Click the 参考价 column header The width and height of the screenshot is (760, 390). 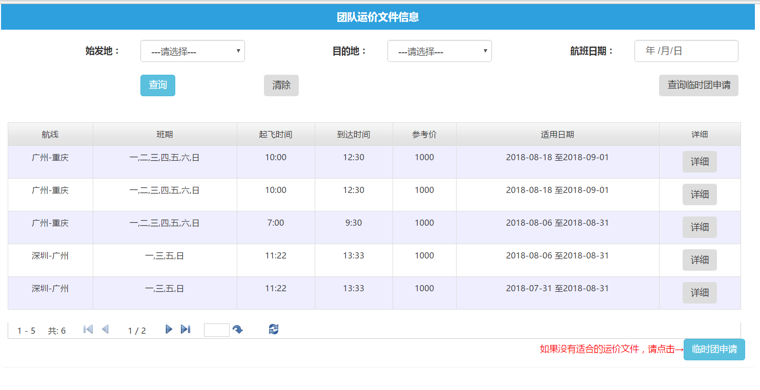tap(424, 134)
